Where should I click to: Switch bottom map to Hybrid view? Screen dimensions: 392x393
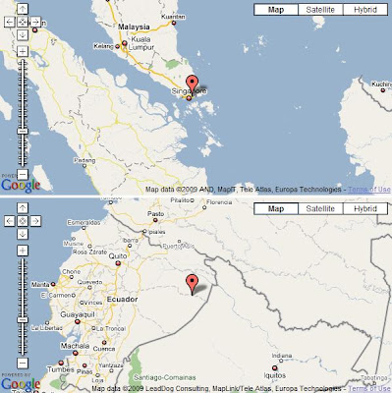tap(365, 208)
